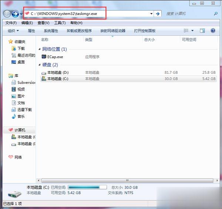Click 文件系统: NTFS in details pane

click(x=121, y=193)
